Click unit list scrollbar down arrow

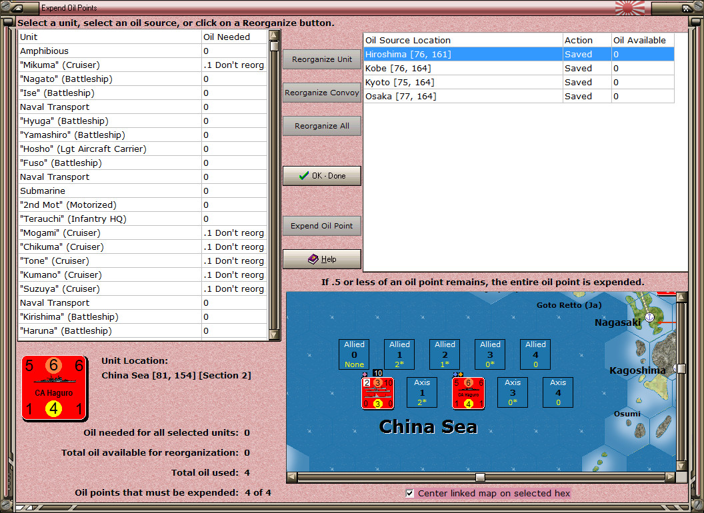pos(274,335)
